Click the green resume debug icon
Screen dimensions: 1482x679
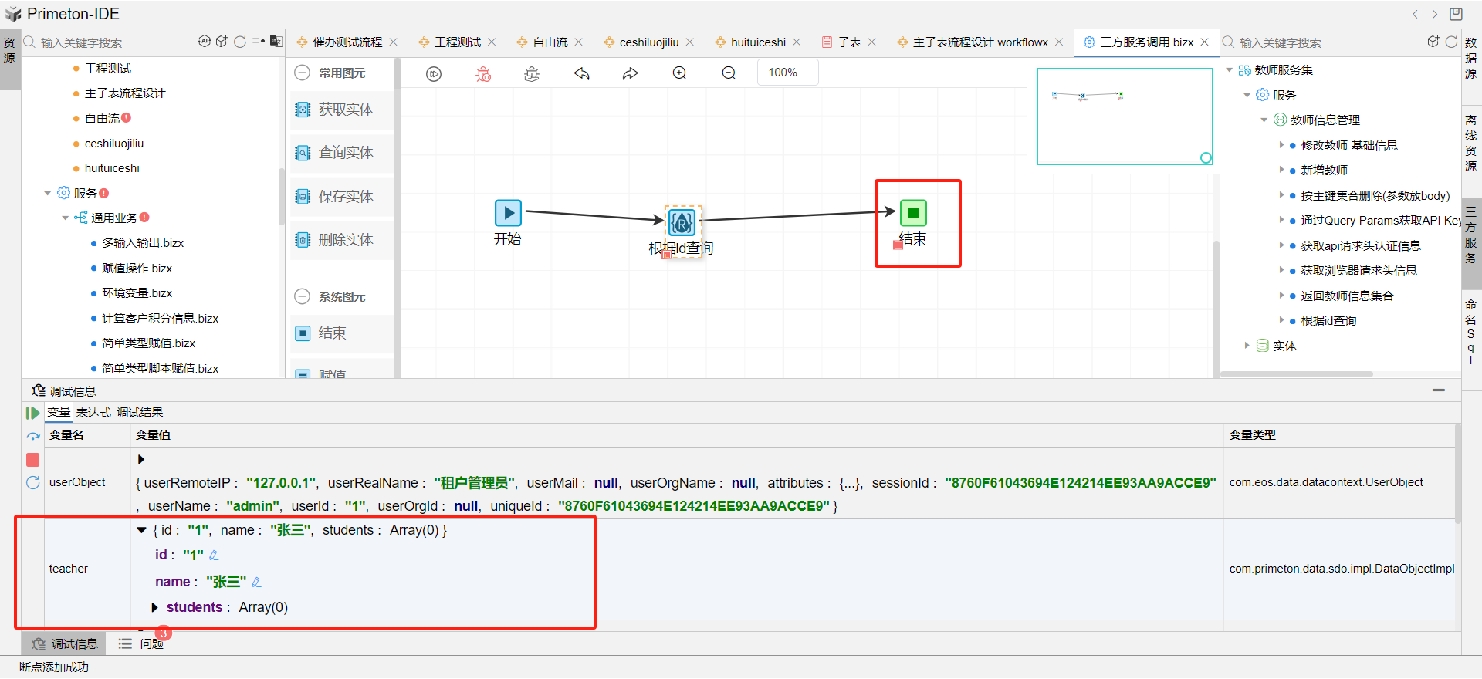[x=32, y=414]
